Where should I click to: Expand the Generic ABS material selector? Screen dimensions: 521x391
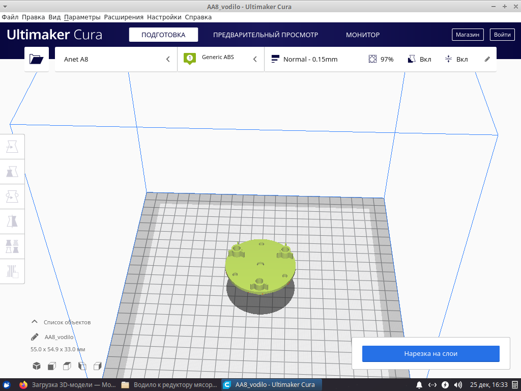coord(221,59)
